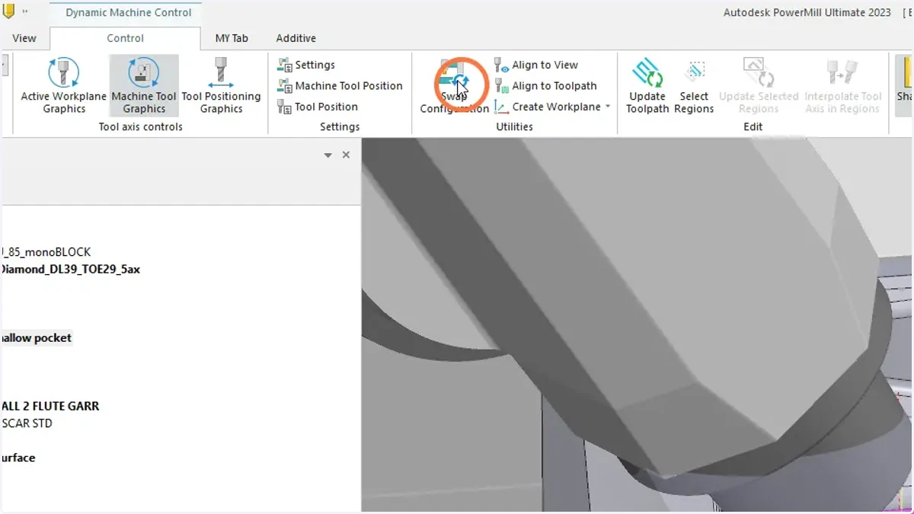Toggle Active Workplane Graphics

click(64, 86)
